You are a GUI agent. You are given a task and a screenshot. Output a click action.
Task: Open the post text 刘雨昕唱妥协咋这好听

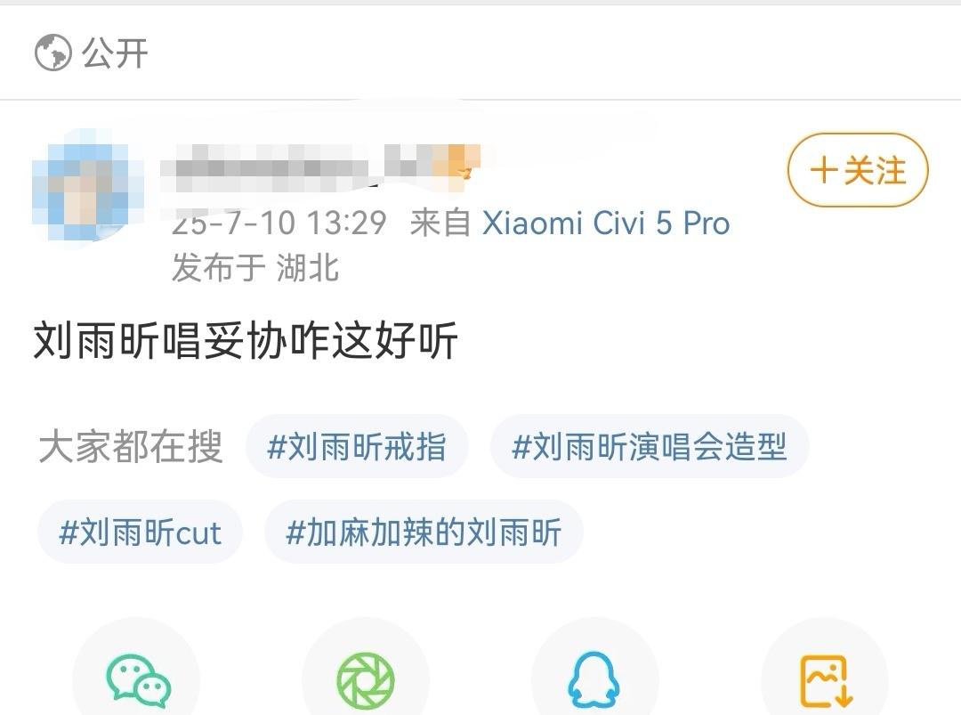coord(246,340)
